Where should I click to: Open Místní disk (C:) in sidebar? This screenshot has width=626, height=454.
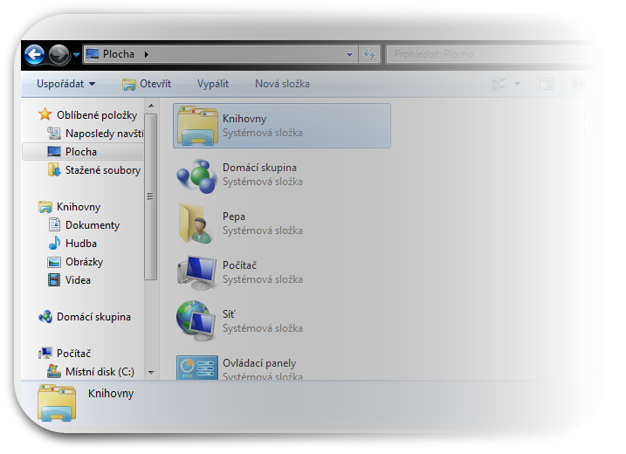pos(100,372)
